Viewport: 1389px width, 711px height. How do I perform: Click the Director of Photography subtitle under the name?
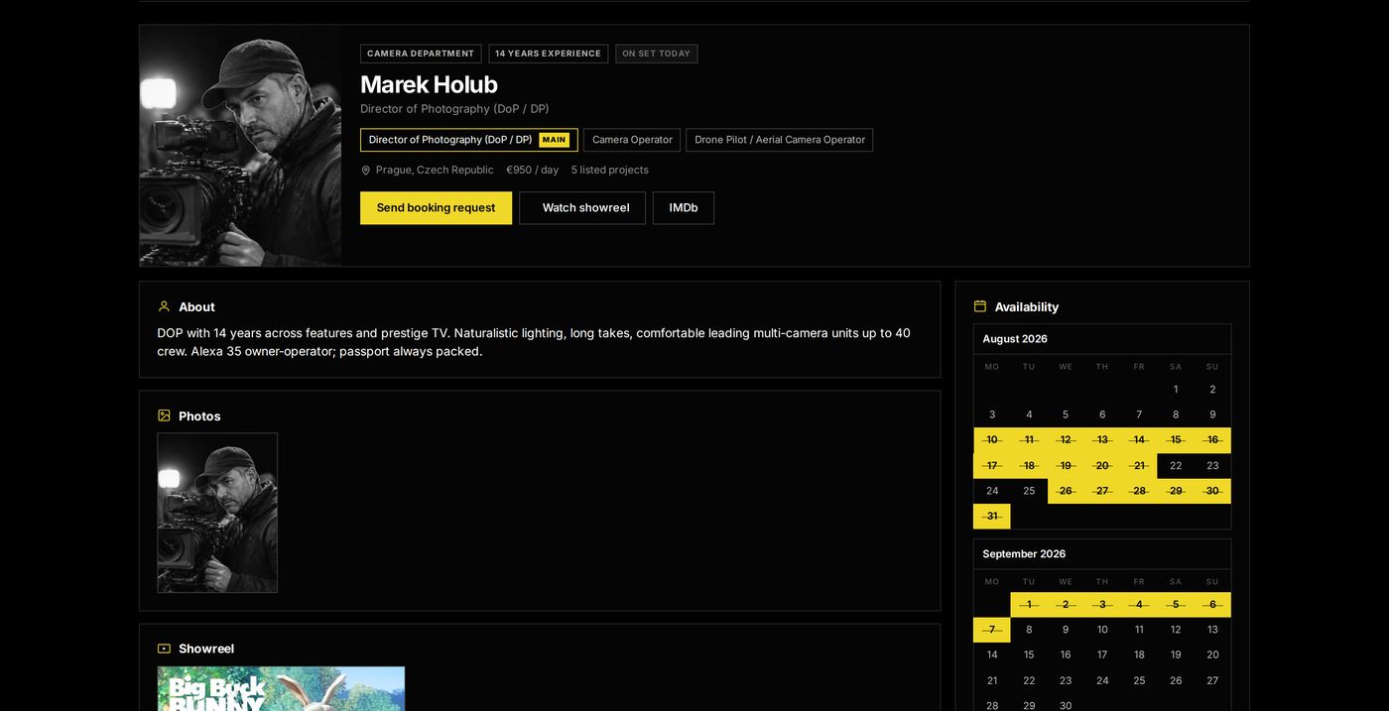(454, 109)
